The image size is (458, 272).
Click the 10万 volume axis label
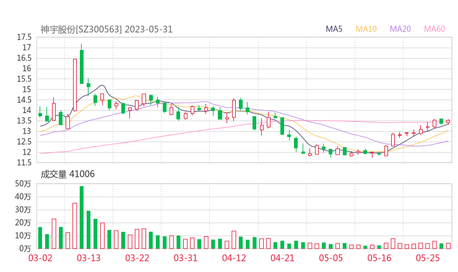(23, 236)
